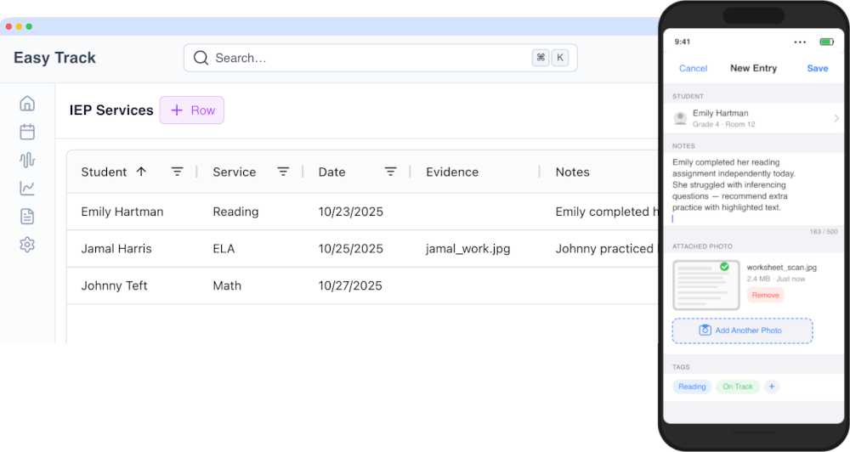Tap Save on the New Entry
Screen dimensions: 850x452
pyautogui.click(x=817, y=68)
